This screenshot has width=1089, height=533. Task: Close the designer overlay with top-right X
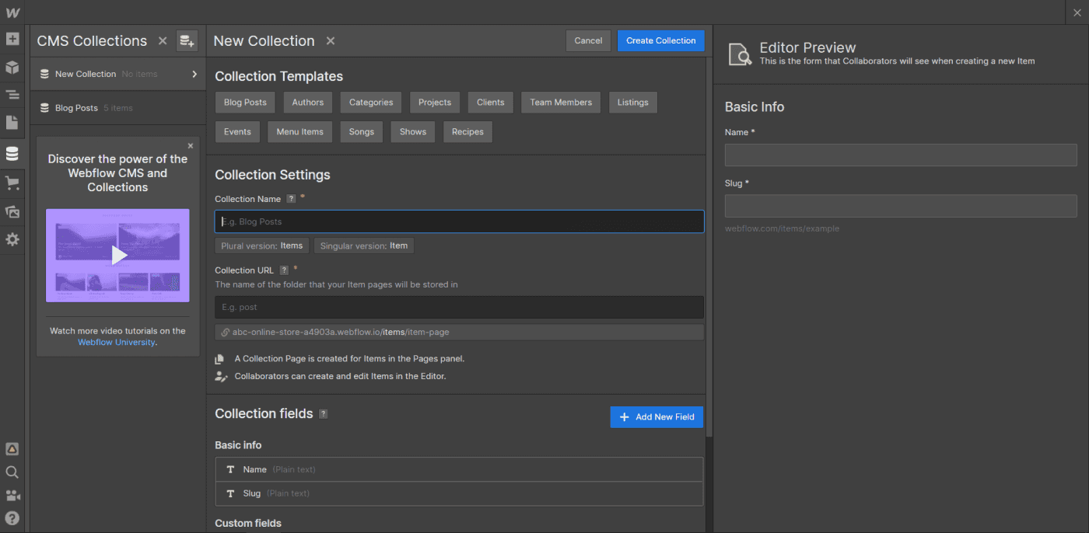point(1077,12)
